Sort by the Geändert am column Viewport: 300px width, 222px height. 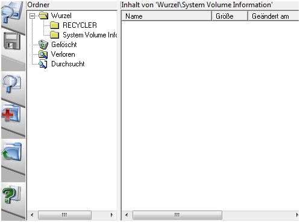click(273, 16)
